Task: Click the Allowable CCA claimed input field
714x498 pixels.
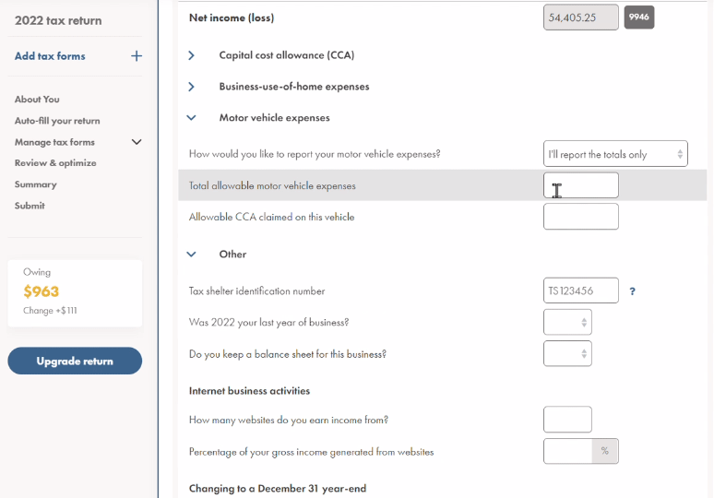Action: (581, 217)
